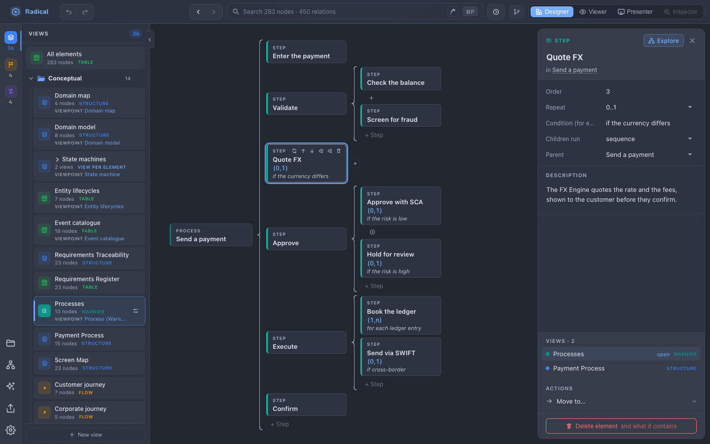Open the sparkle AI icon in the left rail
The image size is (710, 444).
pyautogui.click(x=10, y=386)
